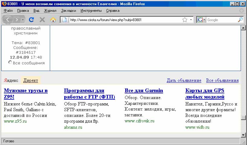Open the address bar history dropdown
The height and width of the screenshot is (145, 247).
[x=191, y=20]
